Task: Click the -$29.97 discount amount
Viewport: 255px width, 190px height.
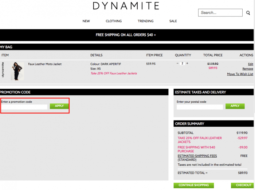Action: tap(242, 138)
